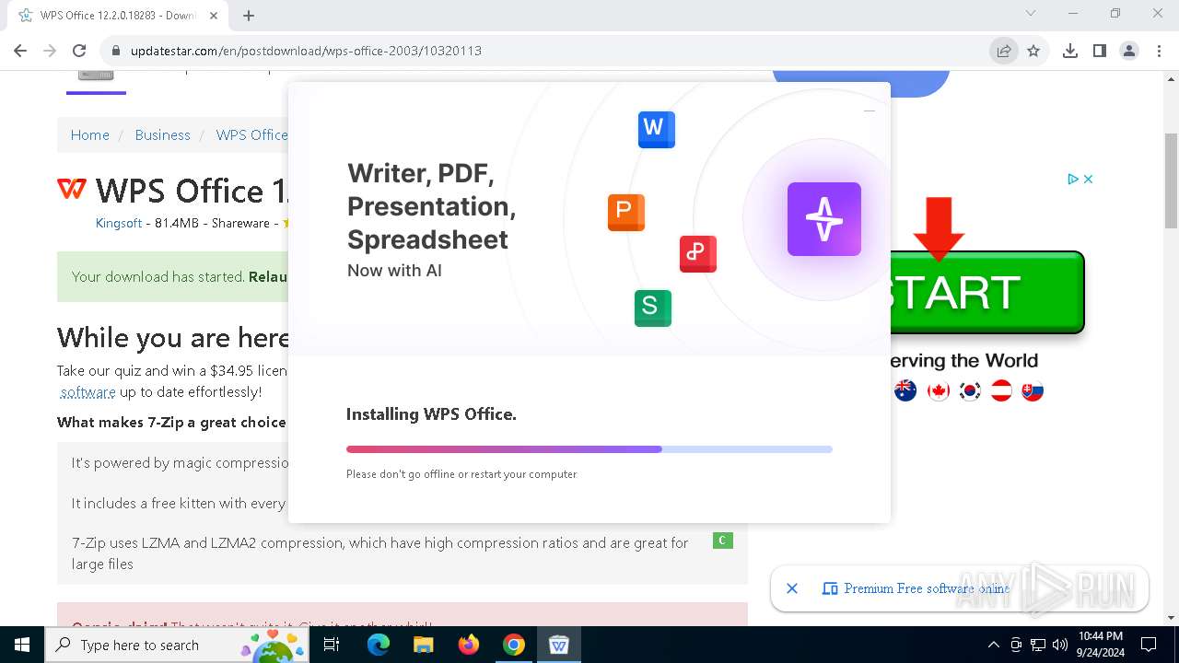Select answer 'It includes a free kitten'
This screenshot has width=1179, height=663.
pyautogui.click(x=180, y=503)
